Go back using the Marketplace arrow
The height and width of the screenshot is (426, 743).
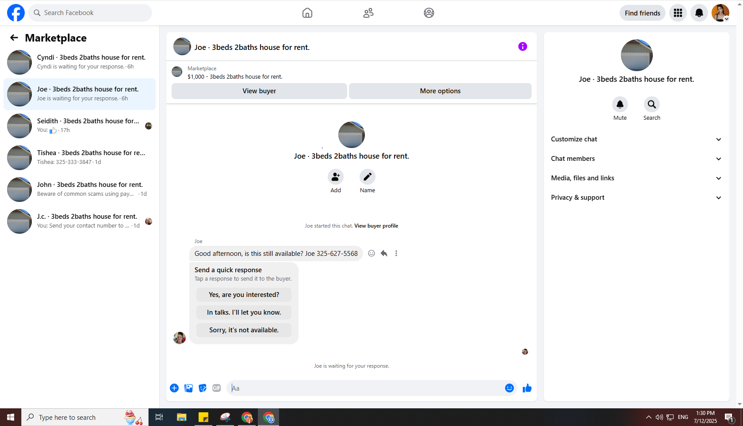(x=14, y=38)
